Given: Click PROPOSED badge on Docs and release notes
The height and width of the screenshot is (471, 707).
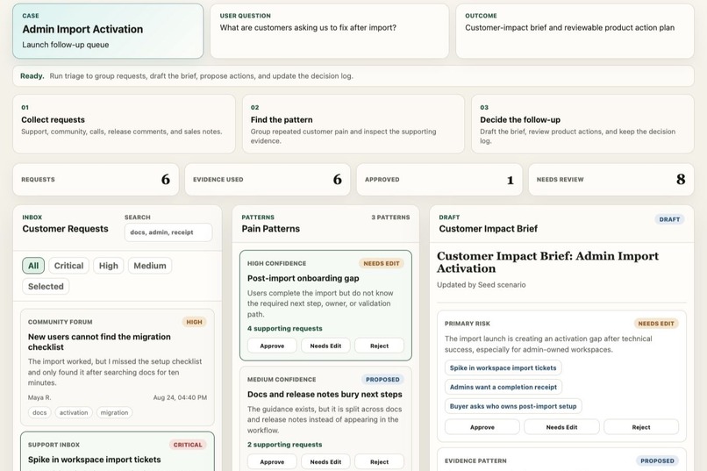Looking at the screenshot, I should coord(382,380).
